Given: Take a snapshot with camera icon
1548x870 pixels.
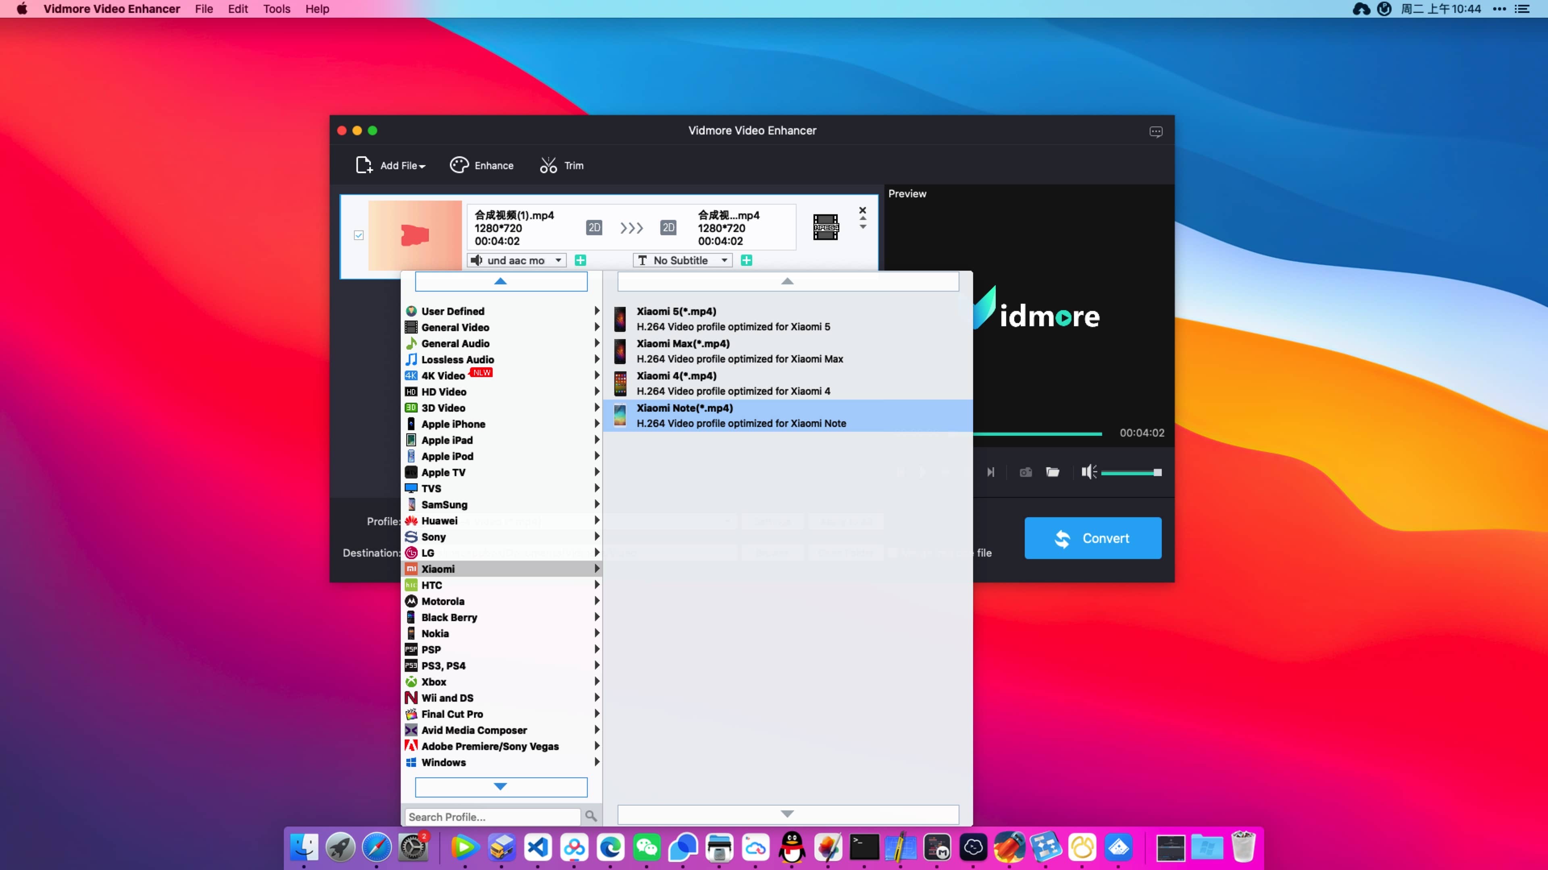Looking at the screenshot, I should click(1025, 472).
